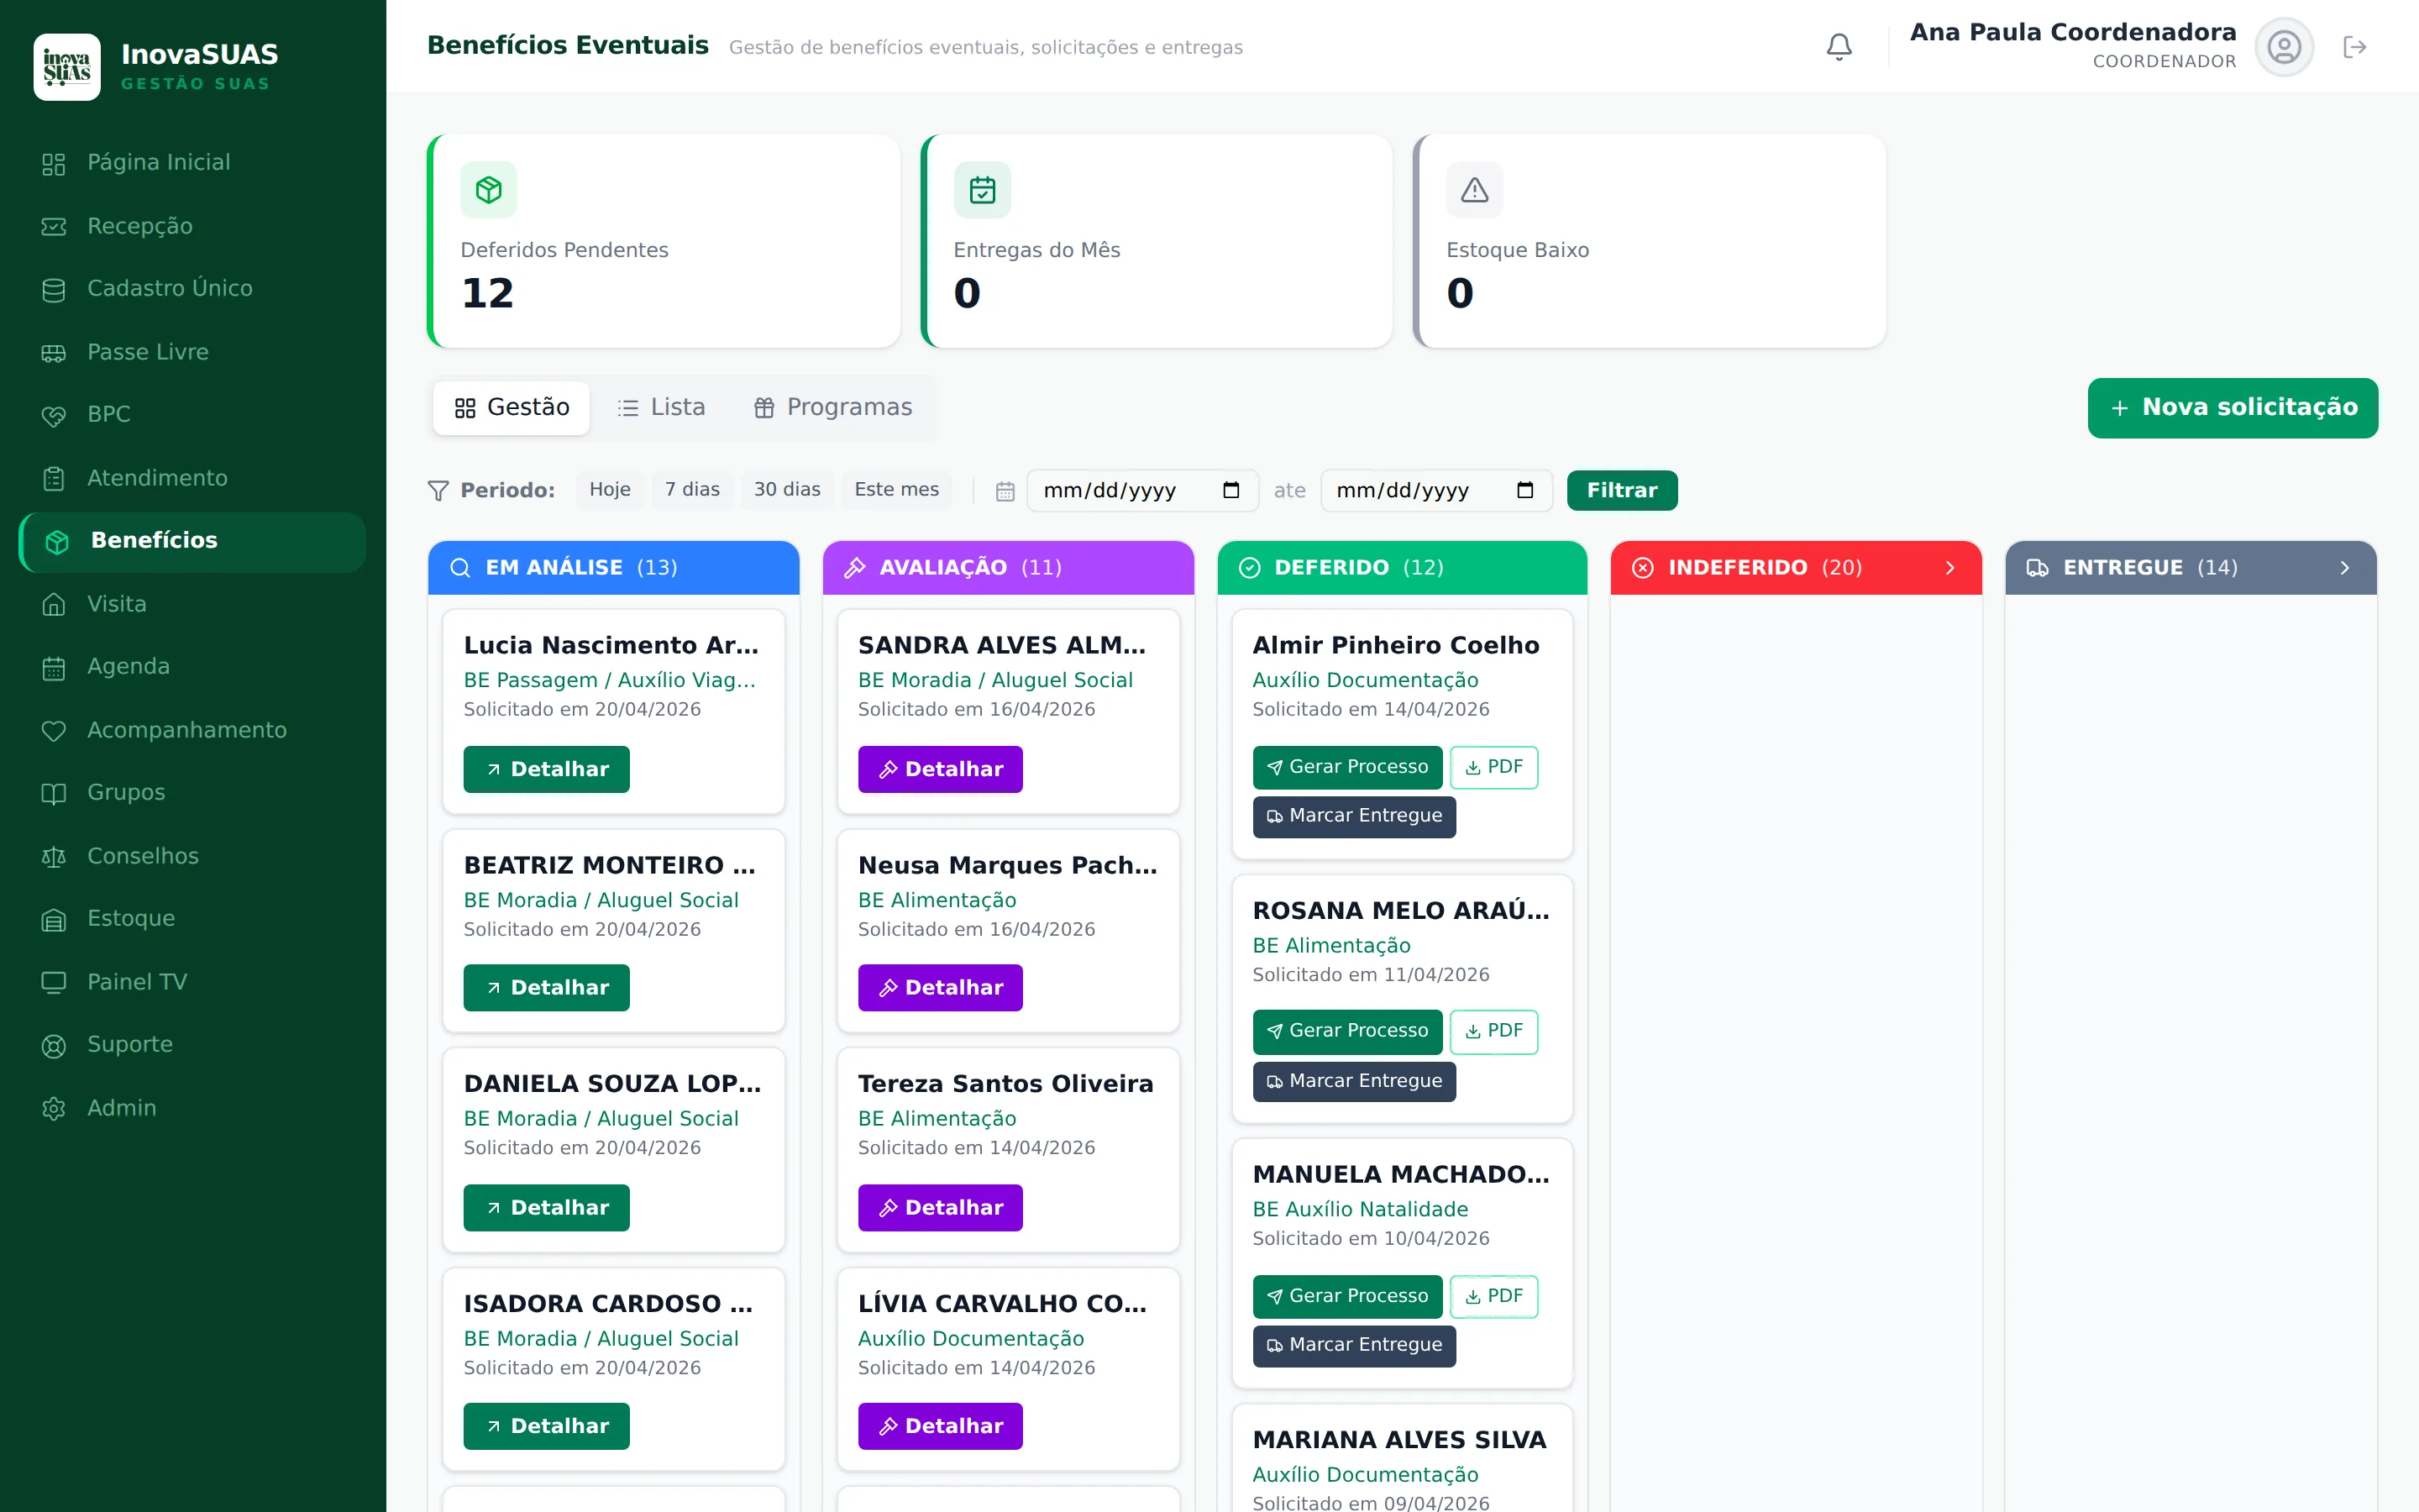This screenshot has width=2419, height=1512.
Task: Click the Nova solicitação button
Action: tap(2233, 408)
